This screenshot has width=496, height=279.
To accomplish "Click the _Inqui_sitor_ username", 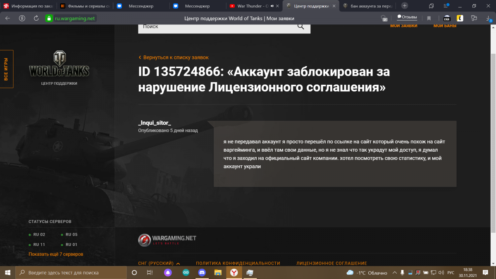I will [155, 123].
